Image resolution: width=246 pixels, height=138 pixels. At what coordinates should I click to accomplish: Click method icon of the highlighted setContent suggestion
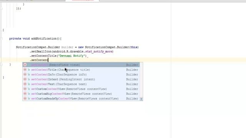(x=25, y=65)
